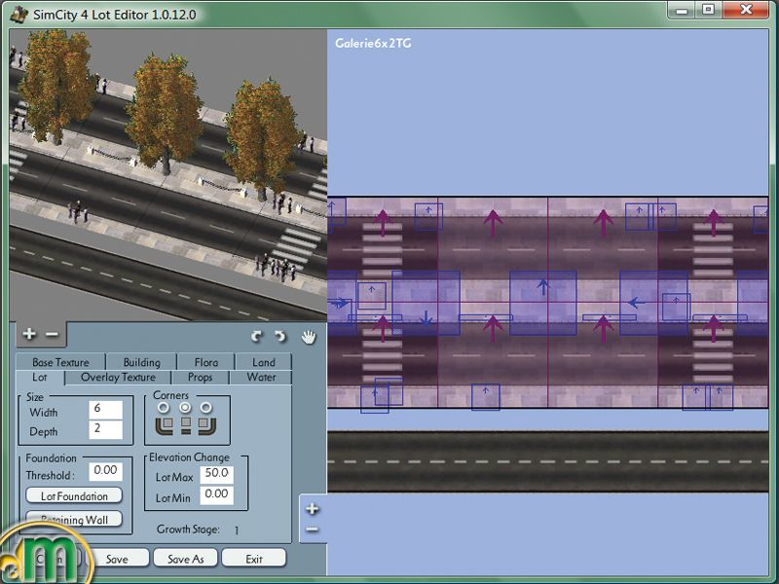Click the Foundation Threshold value field
The height and width of the screenshot is (584, 779).
pyautogui.click(x=105, y=471)
